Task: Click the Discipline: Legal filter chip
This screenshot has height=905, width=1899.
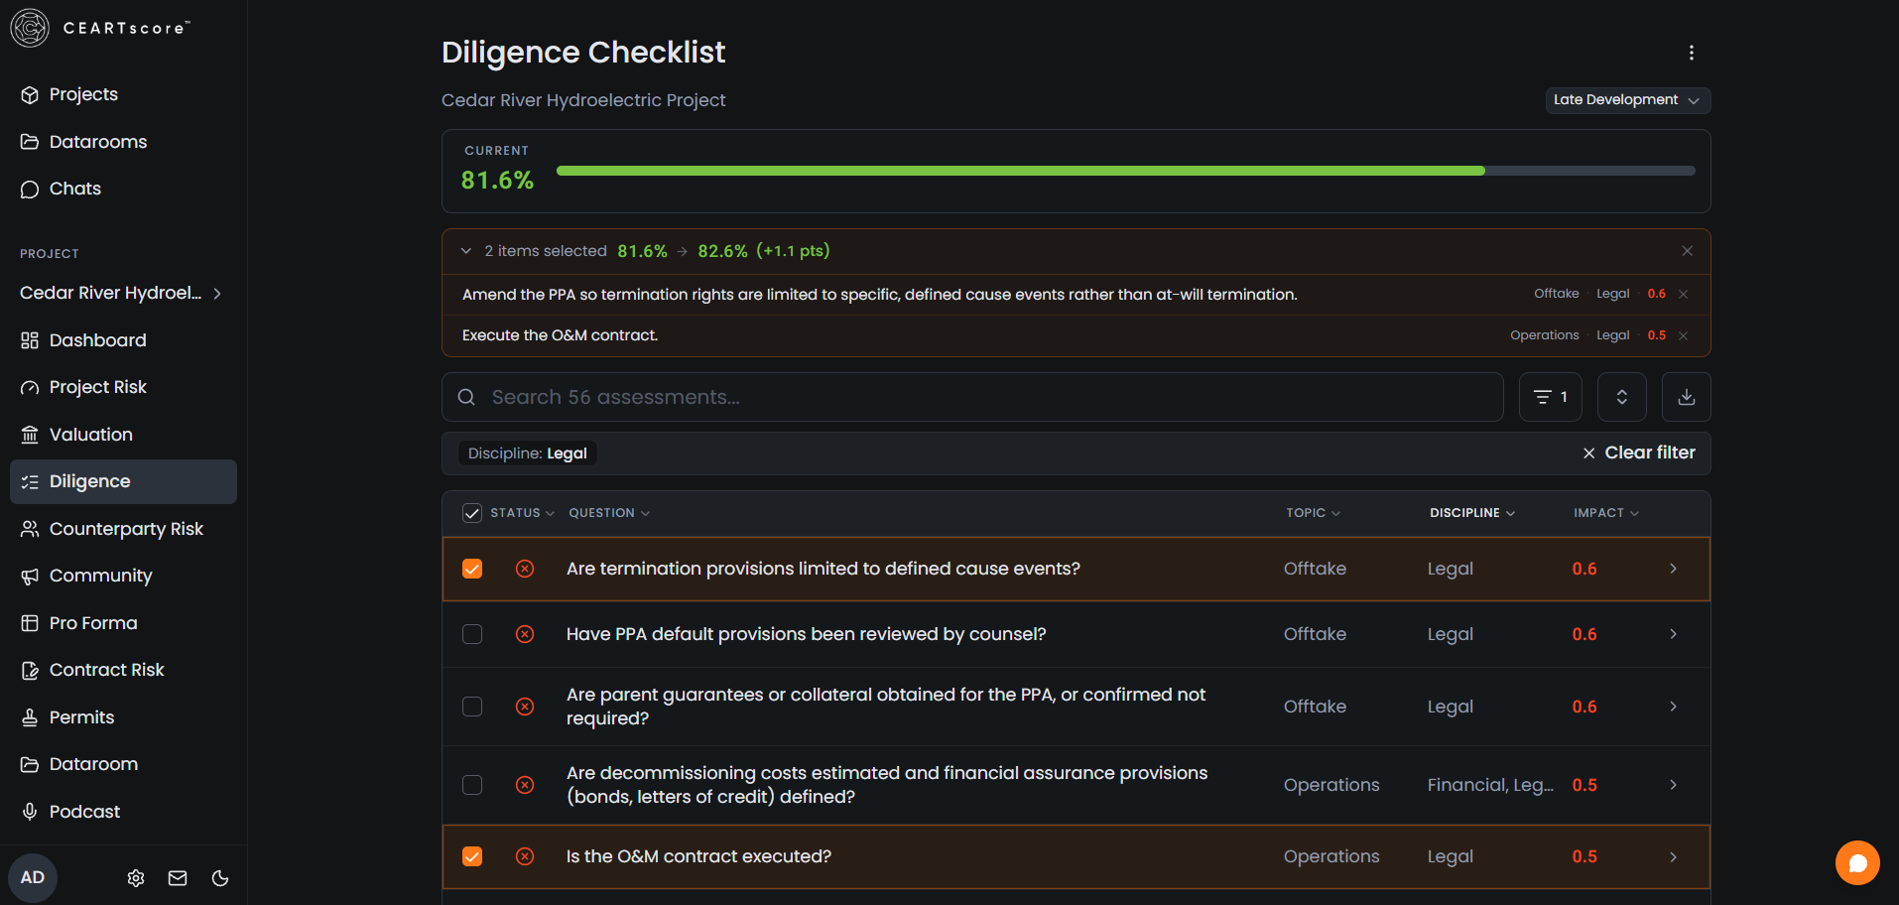Action: click(527, 453)
